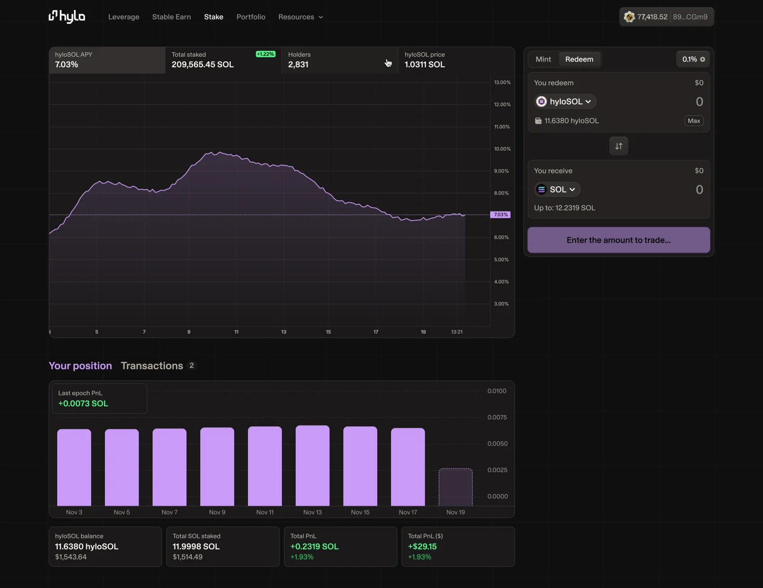This screenshot has height=588, width=763.
Task: Open slippage settings 0.1% gear
Action: (693, 59)
